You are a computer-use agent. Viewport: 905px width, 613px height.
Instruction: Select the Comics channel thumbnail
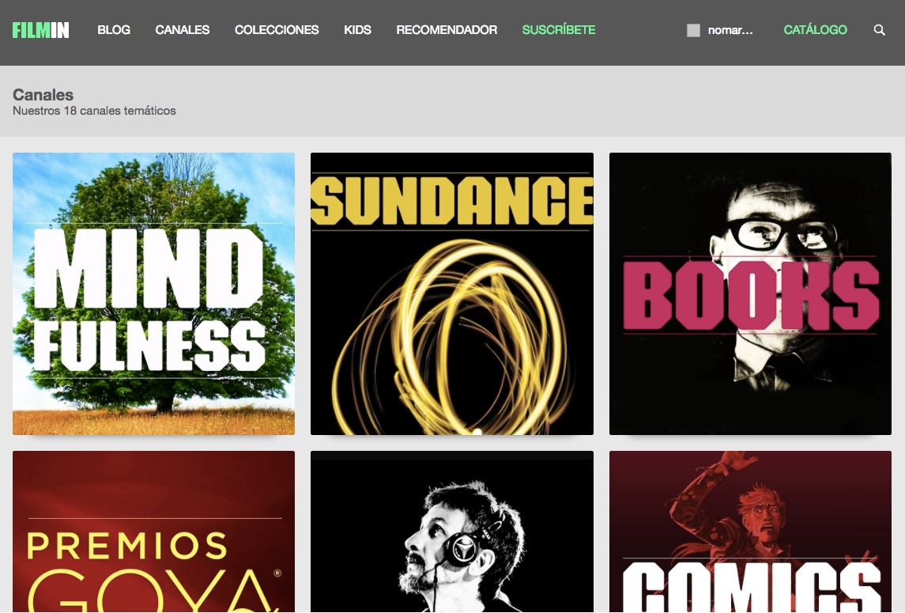(x=750, y=532)
